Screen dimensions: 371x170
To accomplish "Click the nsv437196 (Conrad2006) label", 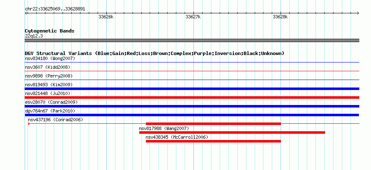I will tap(55, 120).
